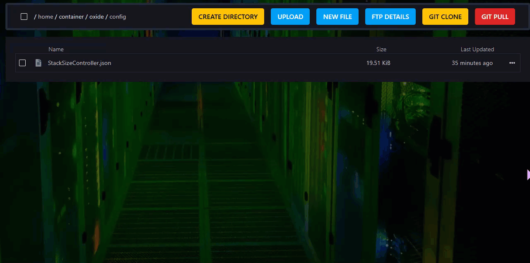Tick the select-all checkbox beside the path
530x263 pixels.
24,17
